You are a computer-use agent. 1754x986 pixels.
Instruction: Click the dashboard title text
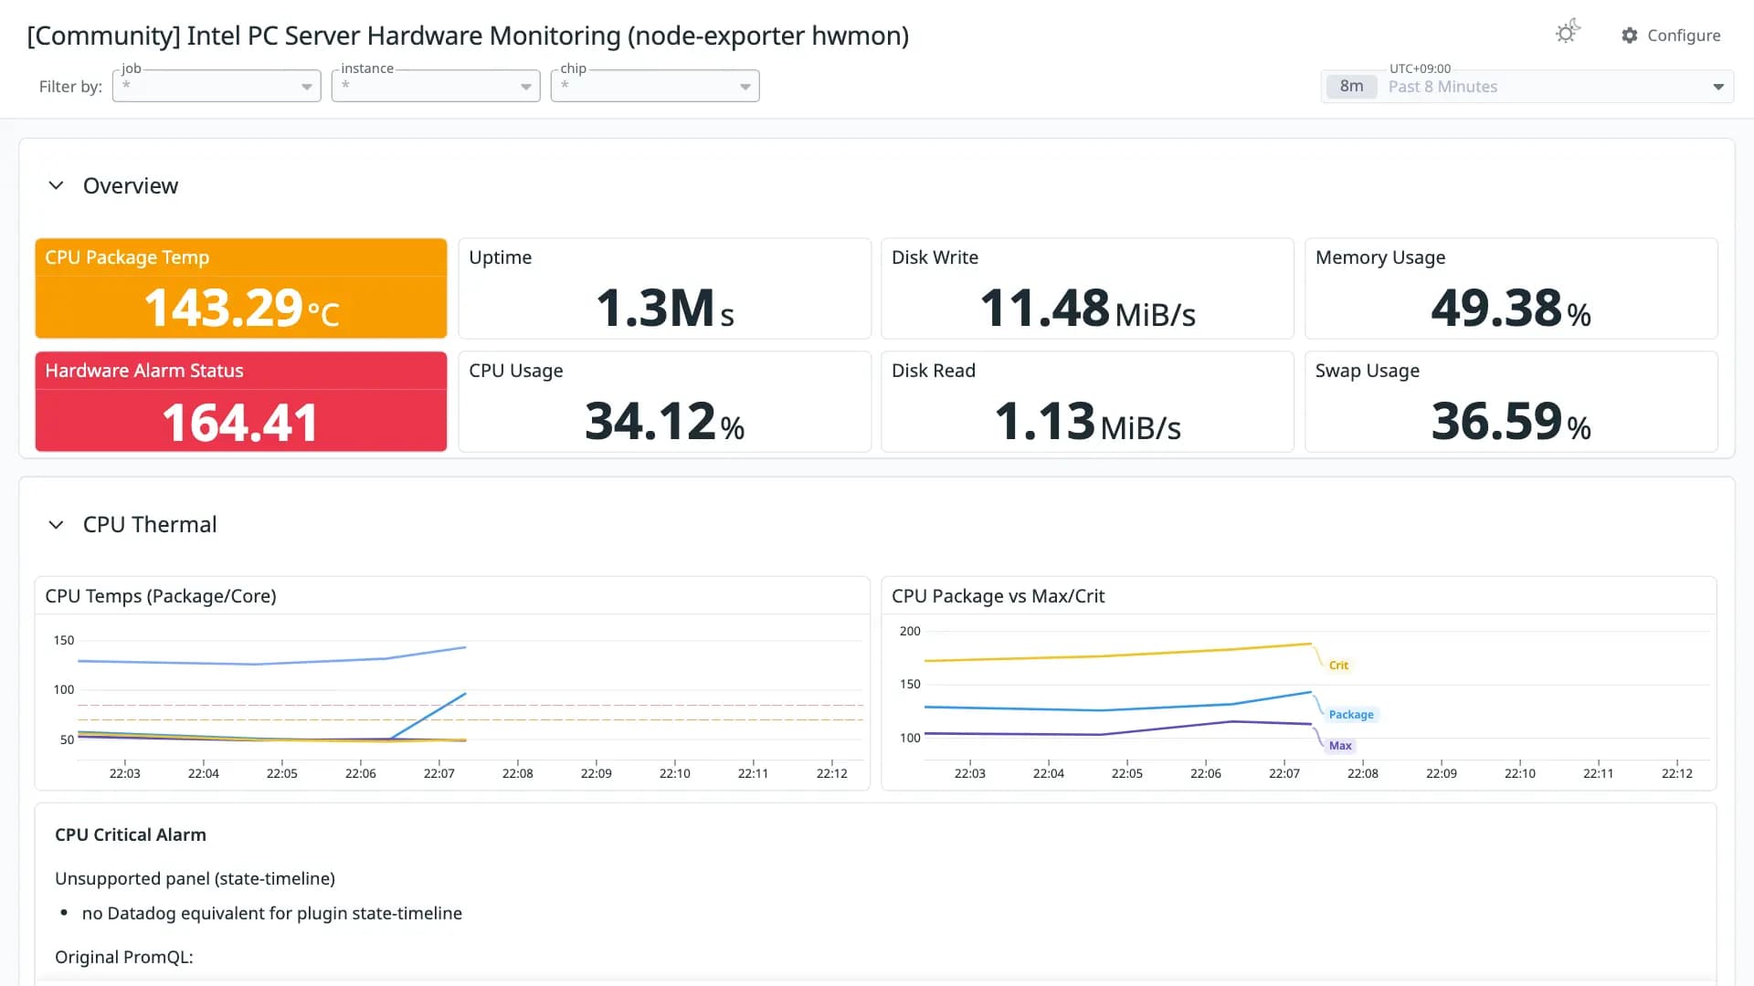[468, 36]
